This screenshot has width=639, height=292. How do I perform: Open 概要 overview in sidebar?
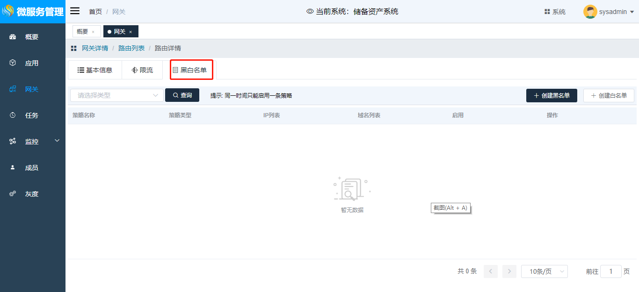[32, 37]
